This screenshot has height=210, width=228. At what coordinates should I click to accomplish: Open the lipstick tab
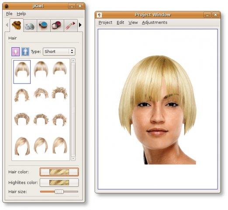[x=71, y=25]
